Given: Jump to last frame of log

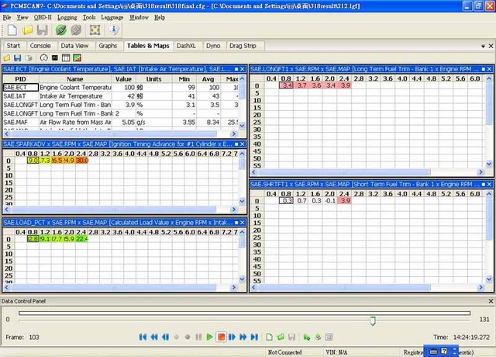Looking at the screenshot, I should click(x=254, y=337).
